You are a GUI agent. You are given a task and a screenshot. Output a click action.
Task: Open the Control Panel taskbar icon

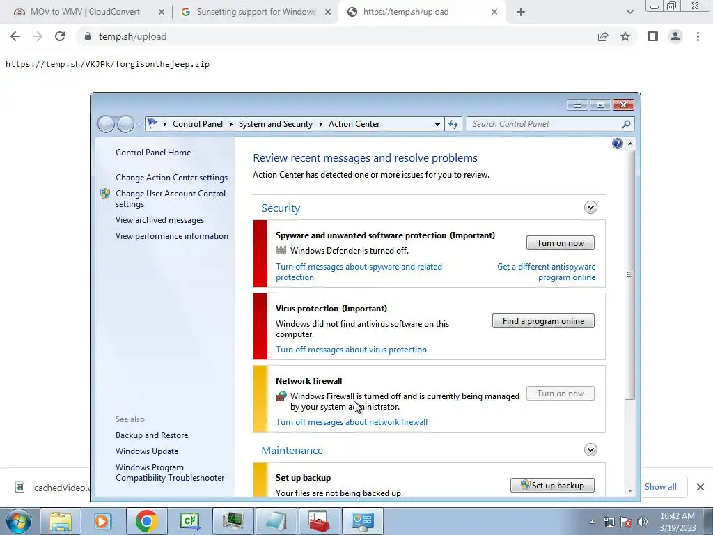tap(362, 521)
